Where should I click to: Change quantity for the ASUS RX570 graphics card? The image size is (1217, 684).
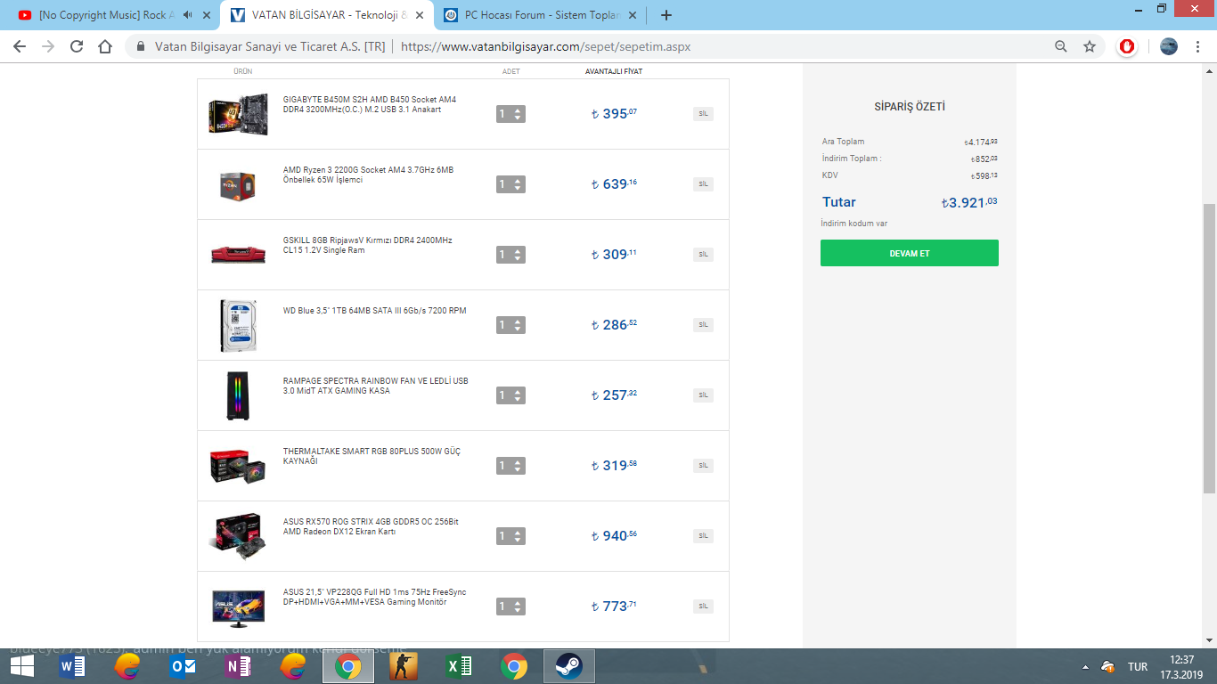510,536
